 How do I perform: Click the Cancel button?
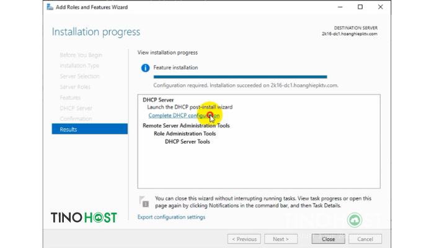pyautogui.click(x=365, y=239)
